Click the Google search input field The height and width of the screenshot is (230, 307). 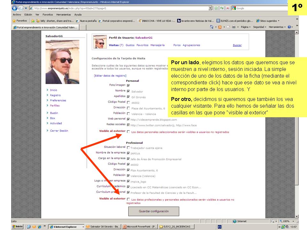click(x=259, y=8)
